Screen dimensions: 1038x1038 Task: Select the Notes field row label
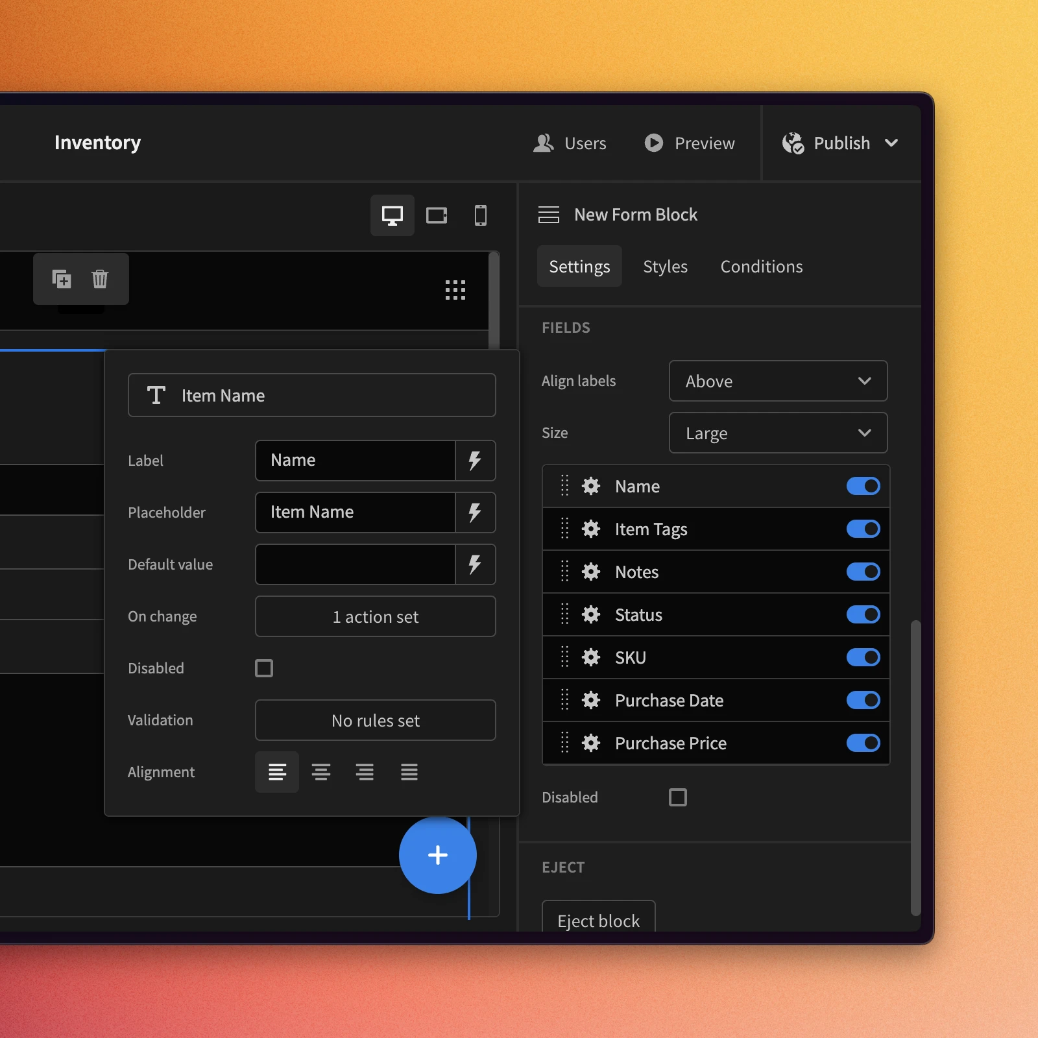pos(637,572)
